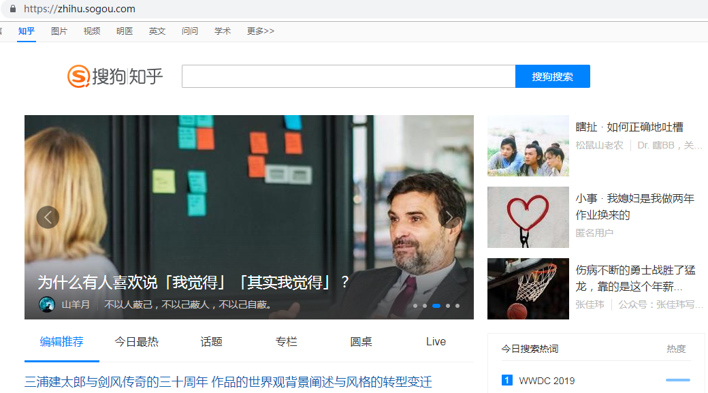Click author 张佳玮 under basketball article
Viewport: 708px width, 393px height.
(590, 305)
